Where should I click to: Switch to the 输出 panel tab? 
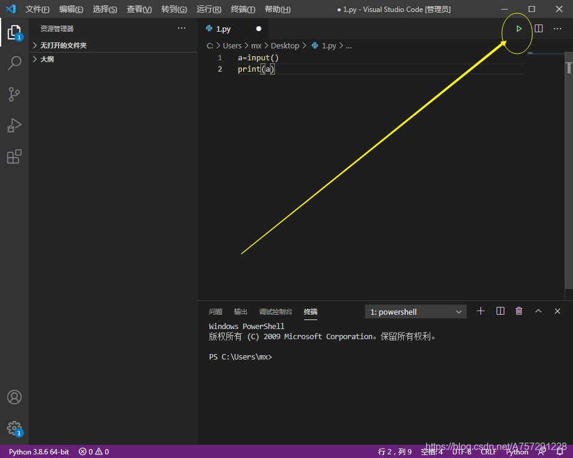(240, 312)
